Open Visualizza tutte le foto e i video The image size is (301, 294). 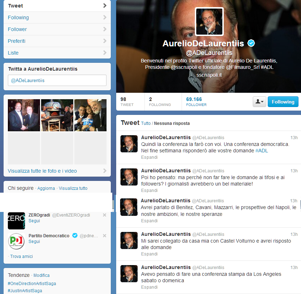coord(43,171)
